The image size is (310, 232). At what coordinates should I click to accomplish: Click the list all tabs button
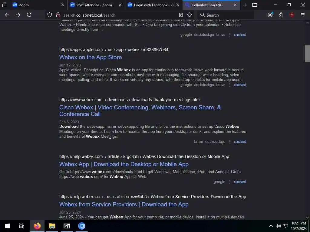pyautogui.click(x=255, y=5)
